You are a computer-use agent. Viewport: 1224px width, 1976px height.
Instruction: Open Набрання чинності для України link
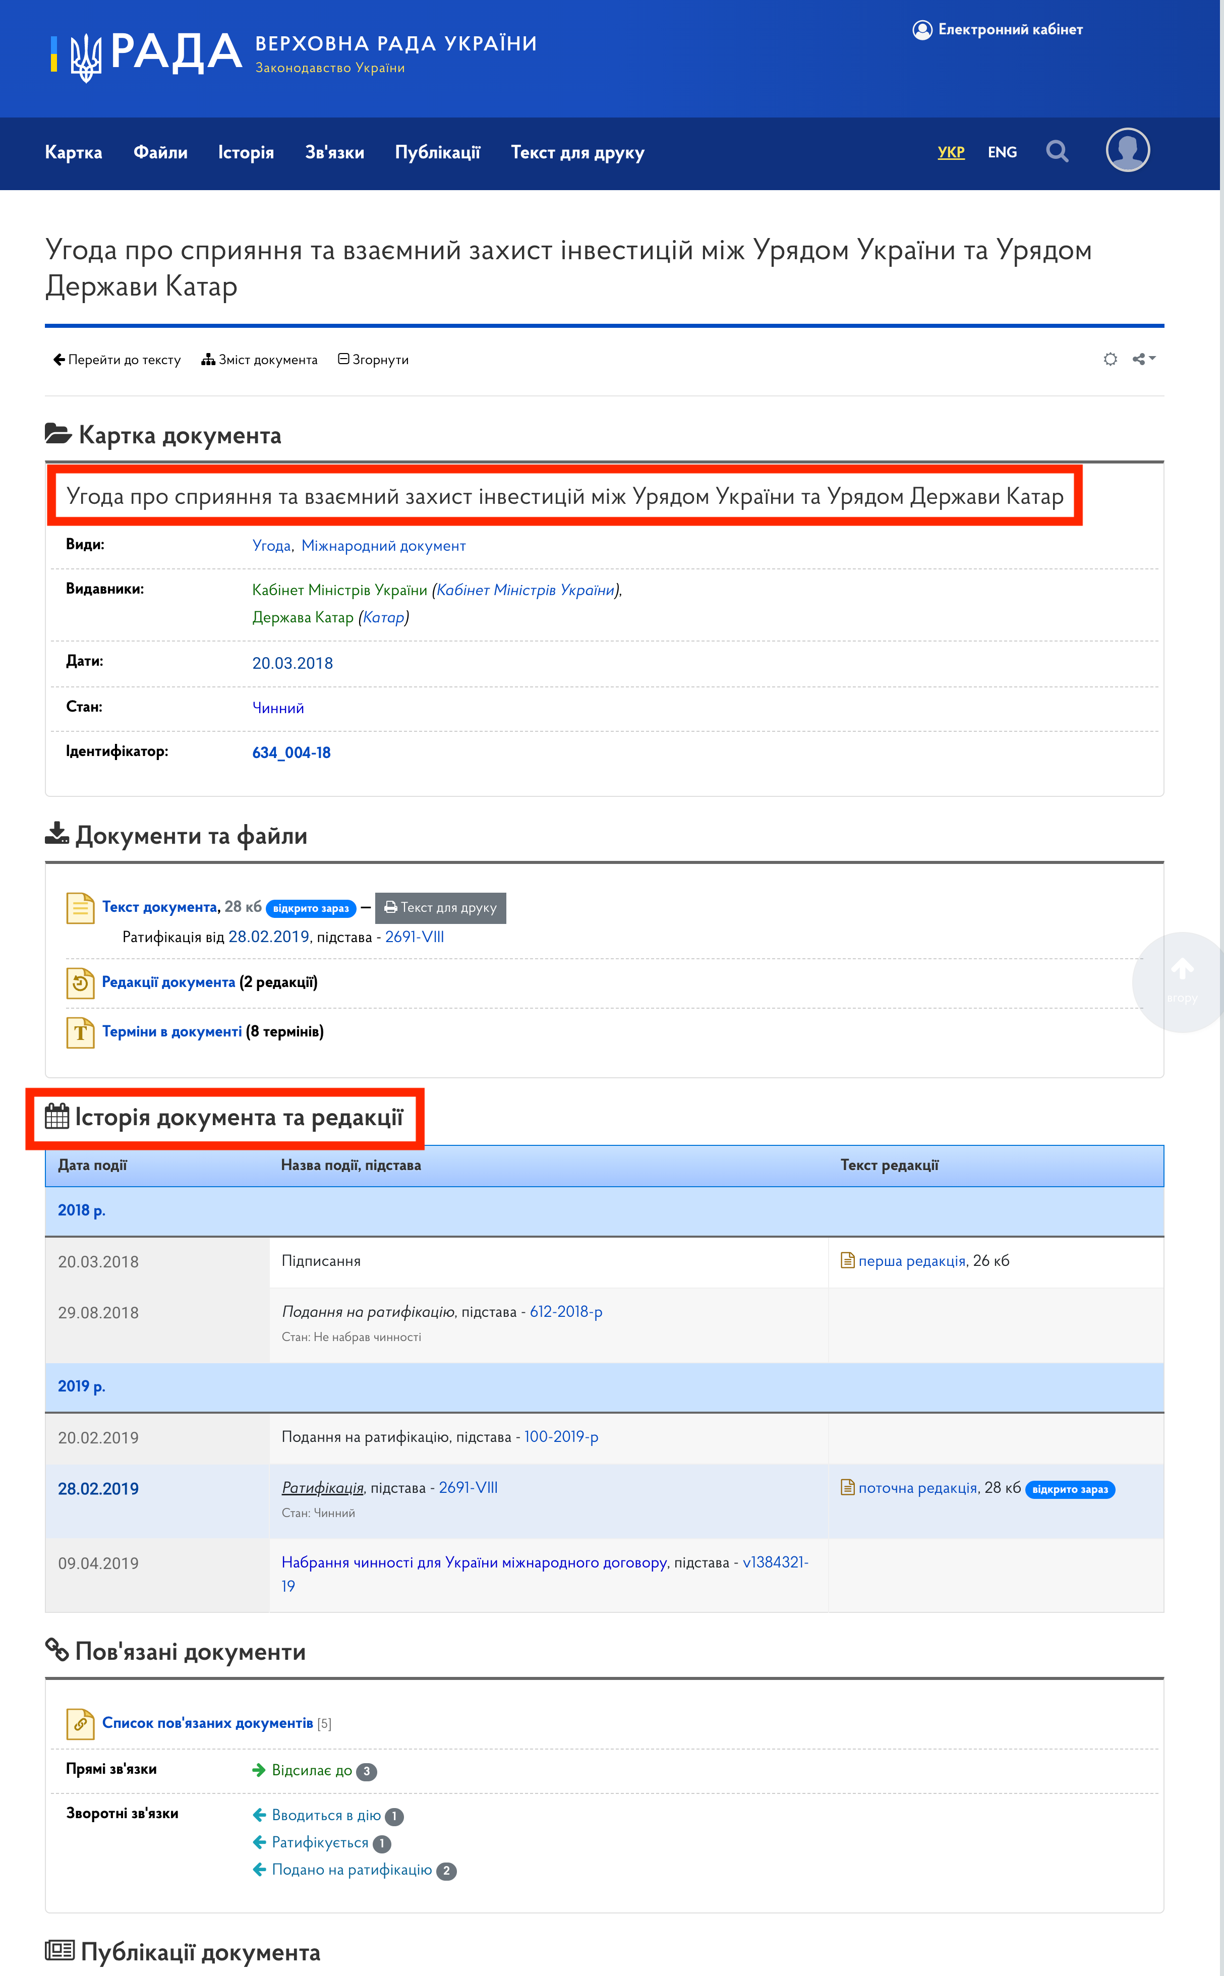coord(475,1562)
